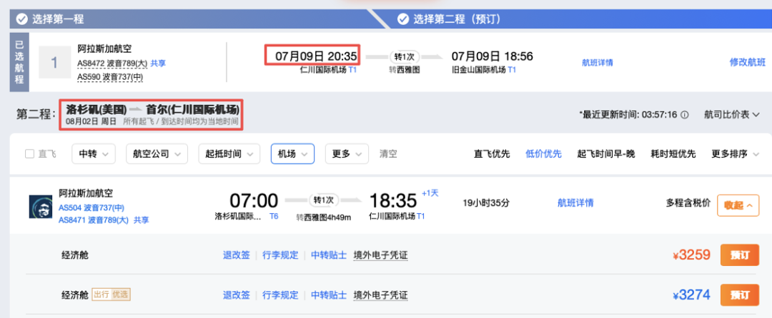Screen dimensions: 772x318
Task: Click the ¥3259 price
Action: [692, 255]
